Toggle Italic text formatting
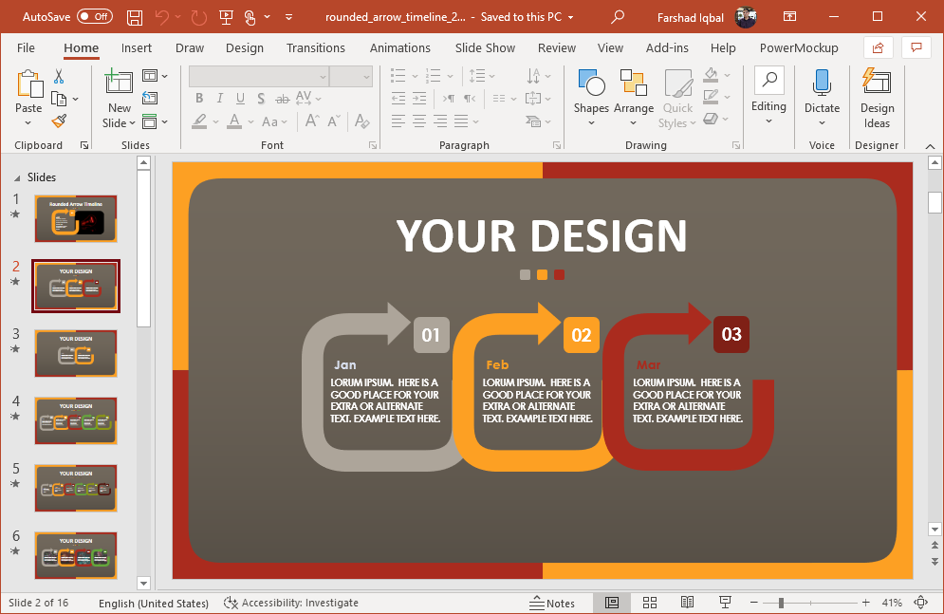Image resolution: width=944 pixels, height=614 pixels. point(220,98)
